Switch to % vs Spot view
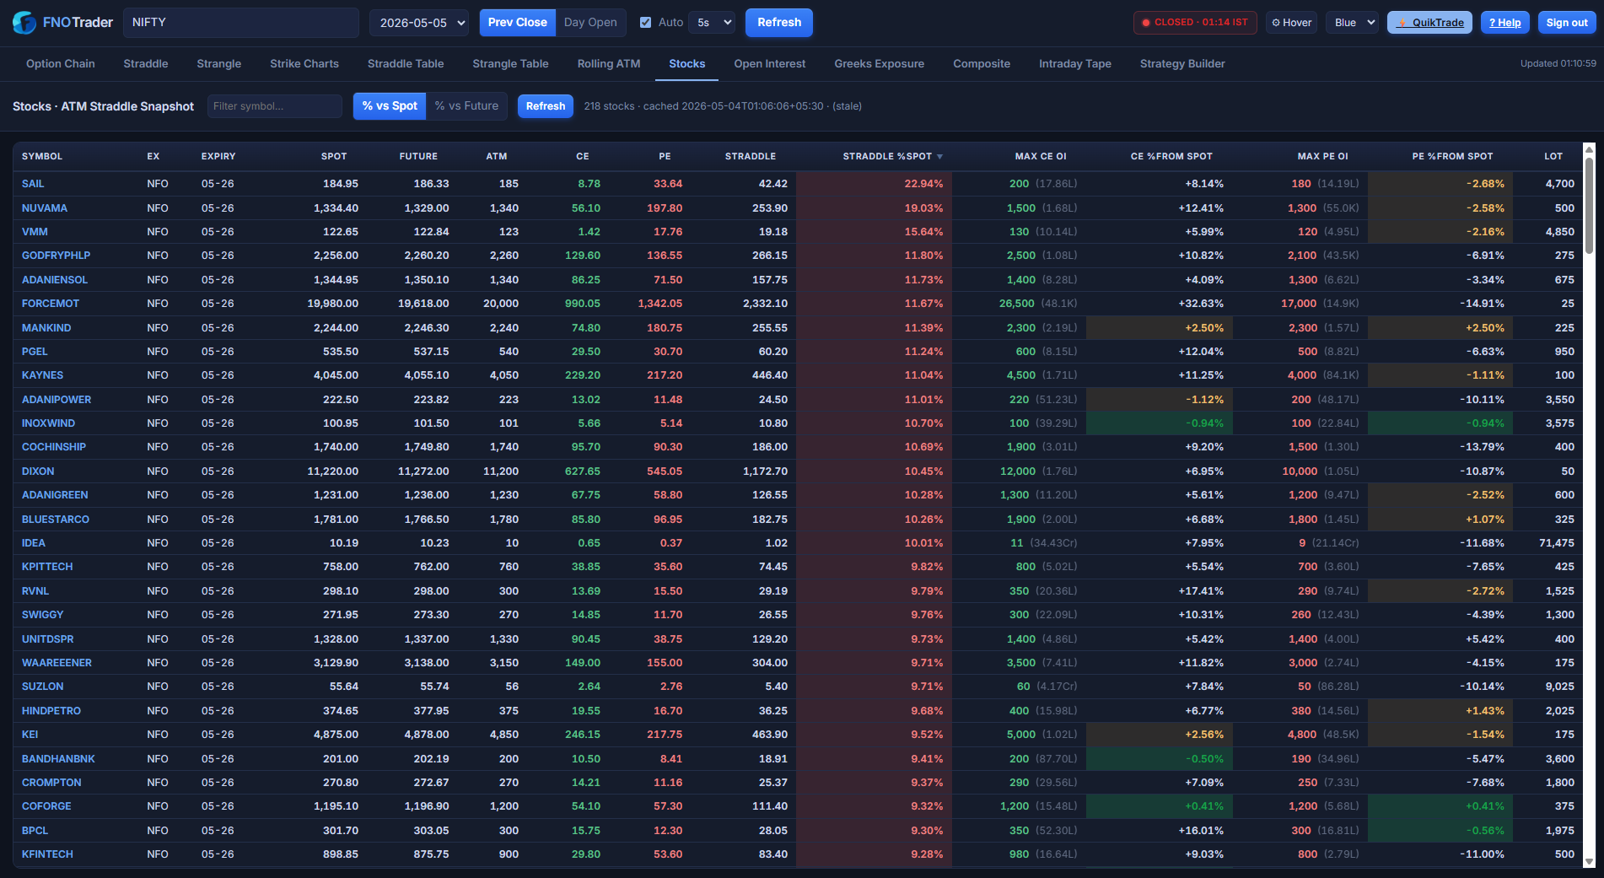This screenshot has width=1604, height=878. (390, 106)
